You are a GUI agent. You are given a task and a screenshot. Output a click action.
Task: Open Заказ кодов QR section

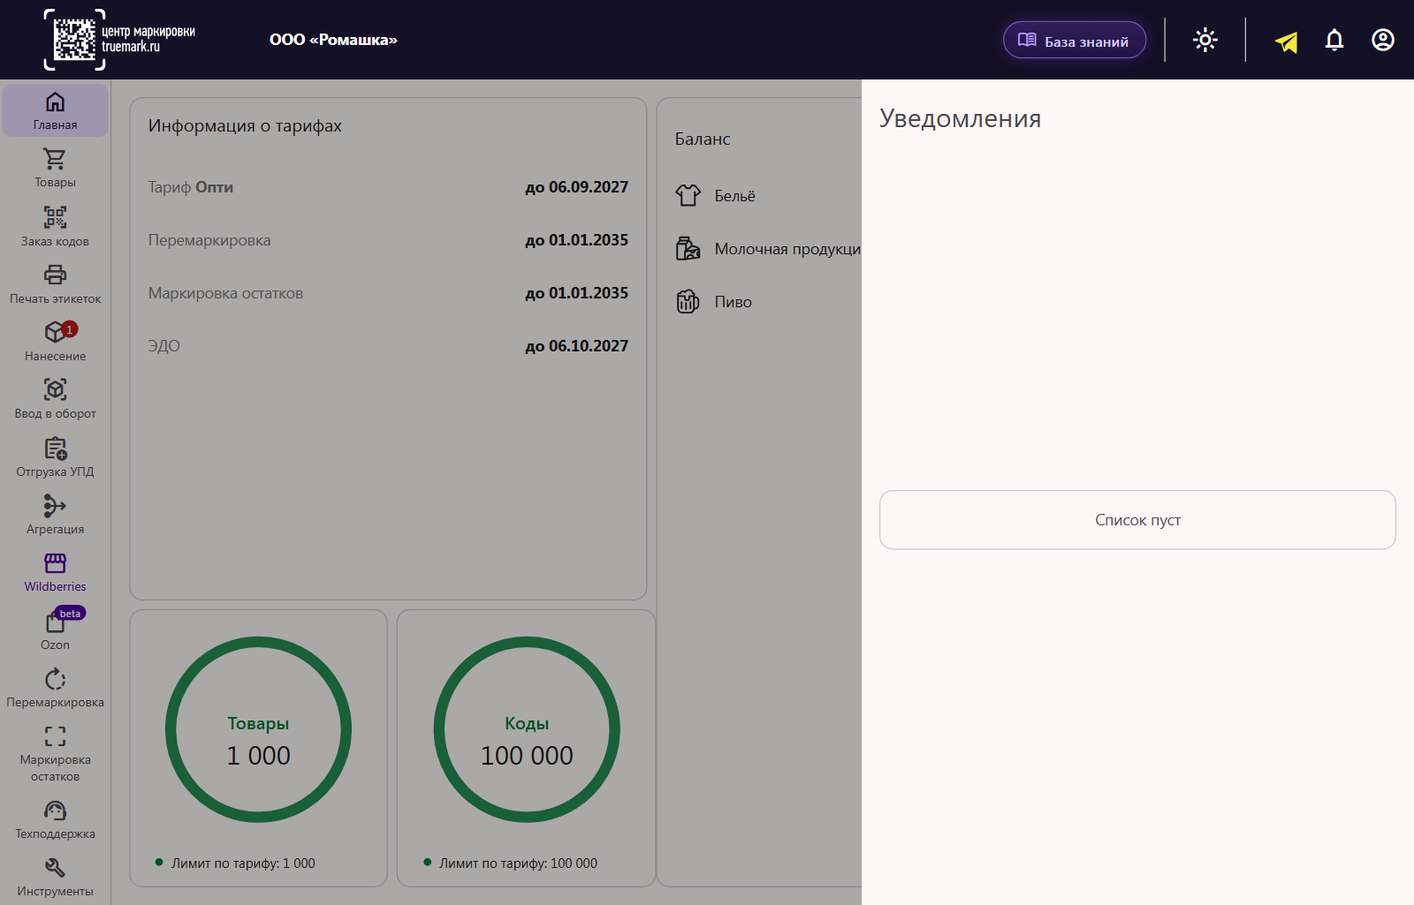[55, 226]
